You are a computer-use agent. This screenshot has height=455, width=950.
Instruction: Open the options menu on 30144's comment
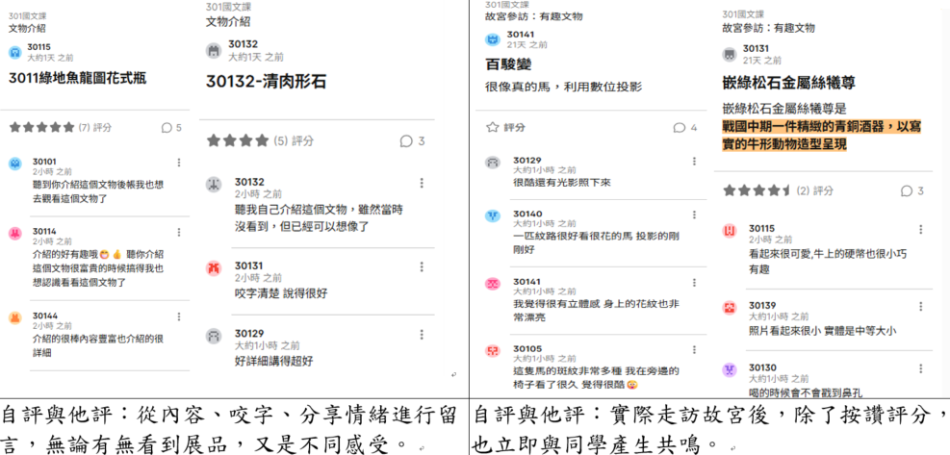(179, 316)
